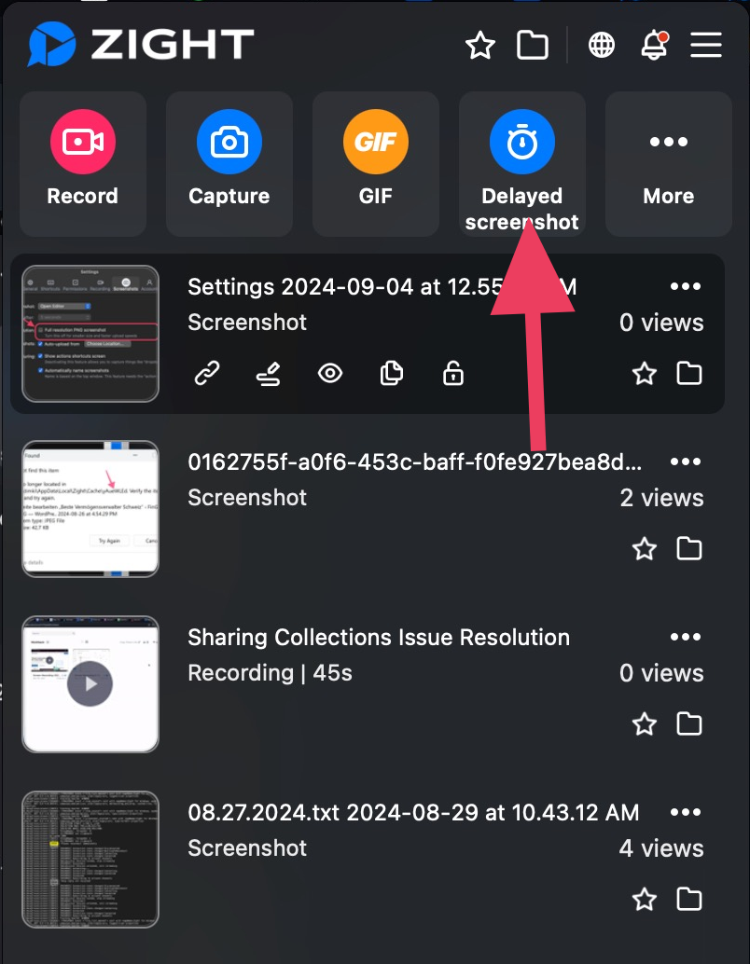Click the globe icon in header
This screenshot has width=750, height=964.
(x=601, y=46)
